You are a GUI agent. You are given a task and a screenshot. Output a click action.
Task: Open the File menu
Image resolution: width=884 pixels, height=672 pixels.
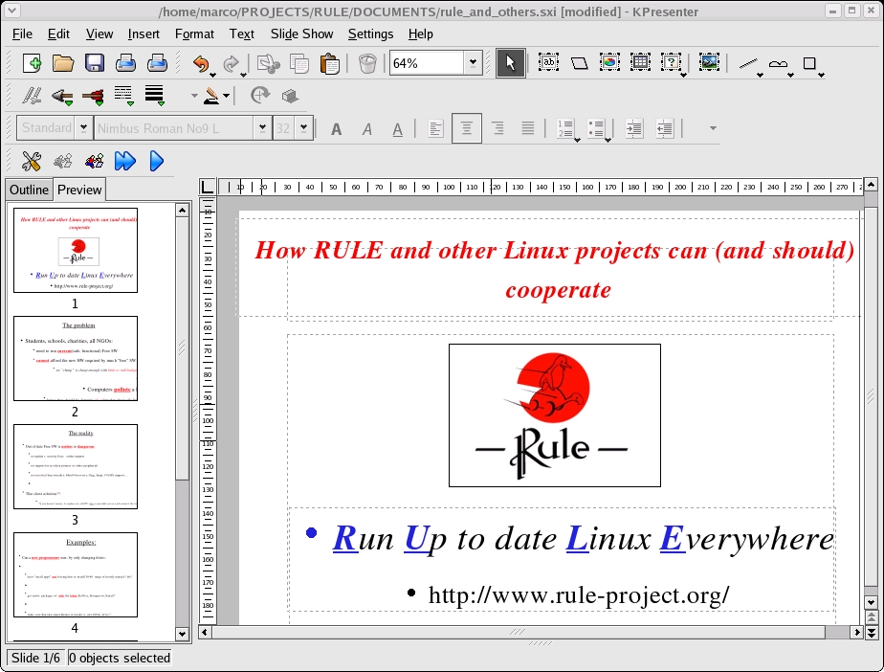(x=22, y=34)
